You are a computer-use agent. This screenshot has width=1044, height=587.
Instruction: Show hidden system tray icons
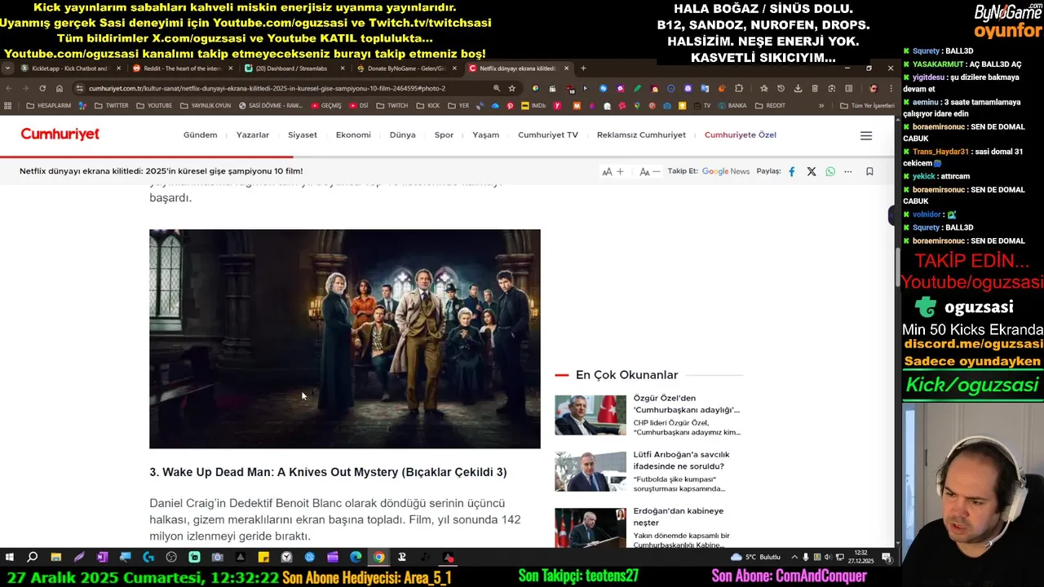tap(794, 557)
